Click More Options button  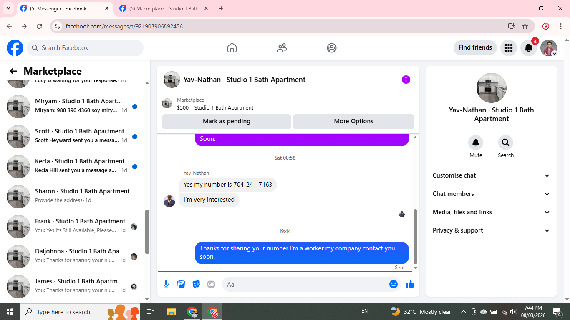353,121
